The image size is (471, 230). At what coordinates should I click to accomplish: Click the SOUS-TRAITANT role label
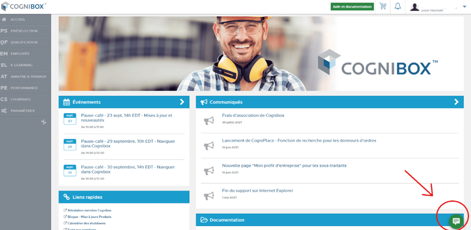[432, 11]
